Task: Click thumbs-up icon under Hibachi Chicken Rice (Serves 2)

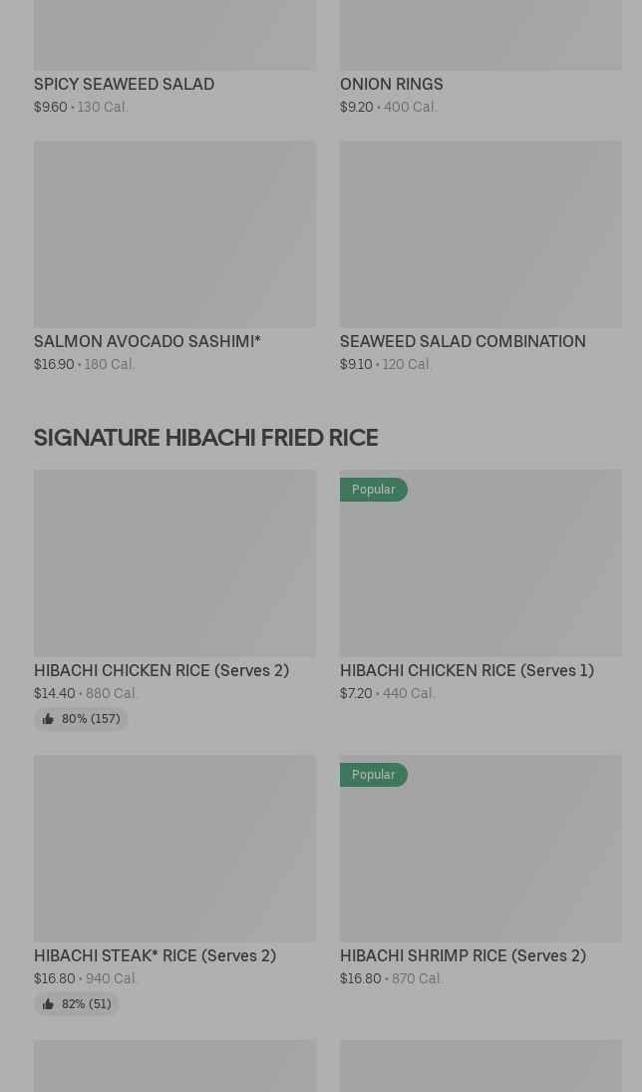Action: [48, 719]
